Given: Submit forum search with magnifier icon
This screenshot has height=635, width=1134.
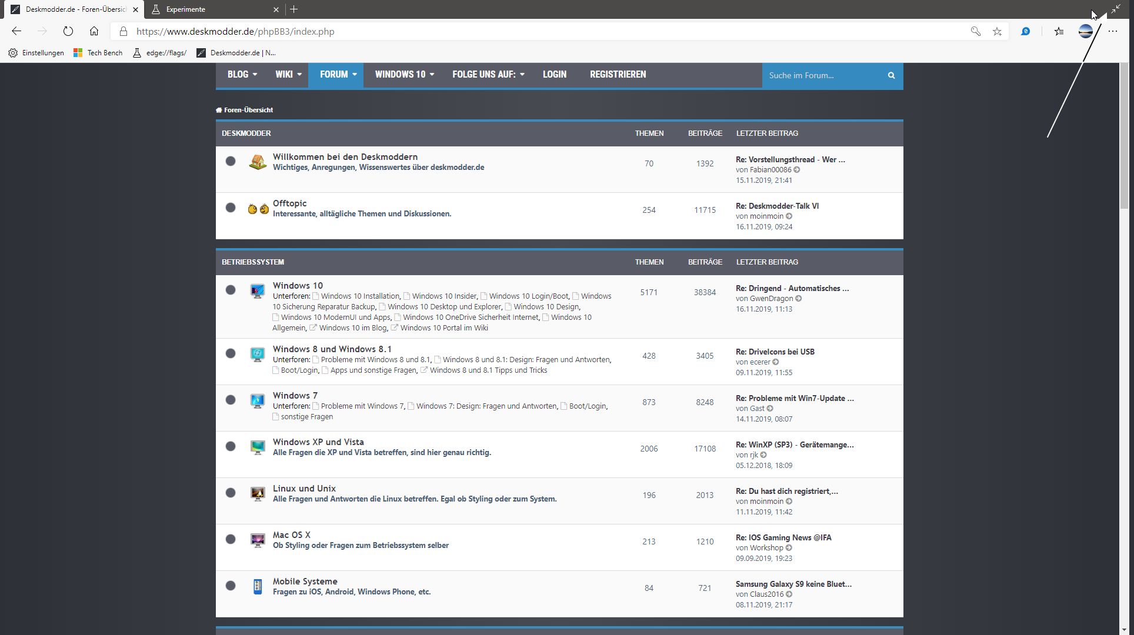Looking at the screenshot, I should click(891, 75).
